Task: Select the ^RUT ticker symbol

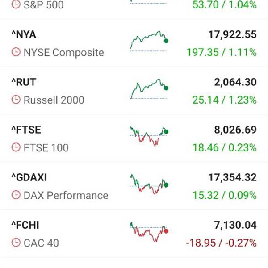Action: (x=24, y=82)
